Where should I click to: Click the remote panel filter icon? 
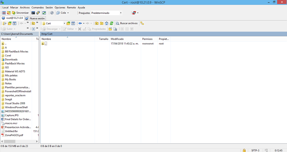click(x=73, y=23)
